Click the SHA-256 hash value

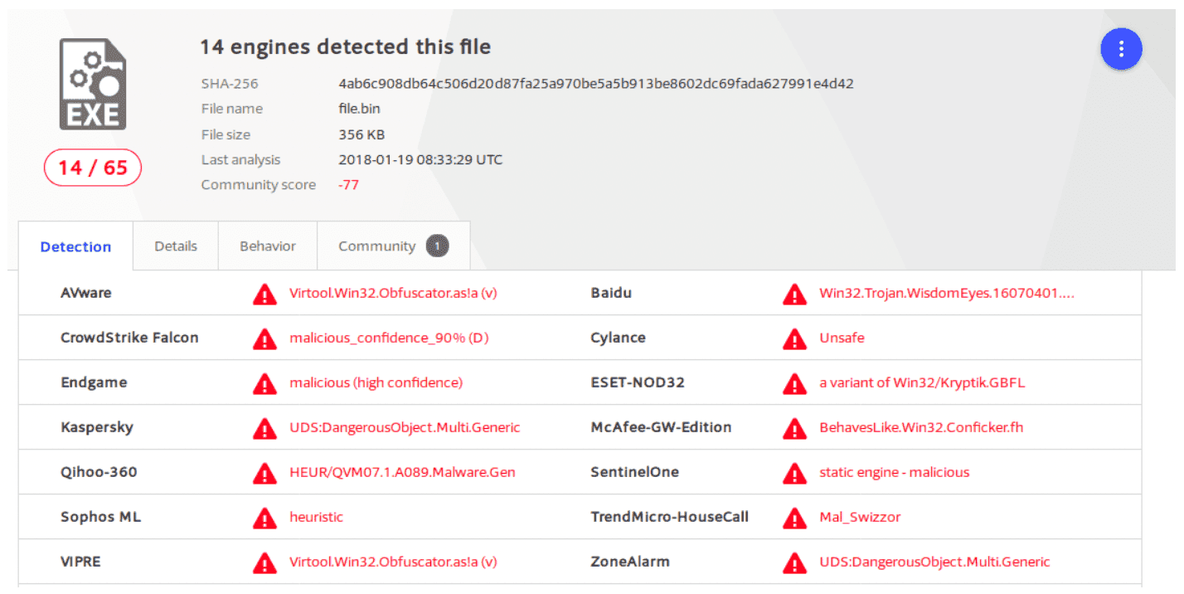(595, 84)
